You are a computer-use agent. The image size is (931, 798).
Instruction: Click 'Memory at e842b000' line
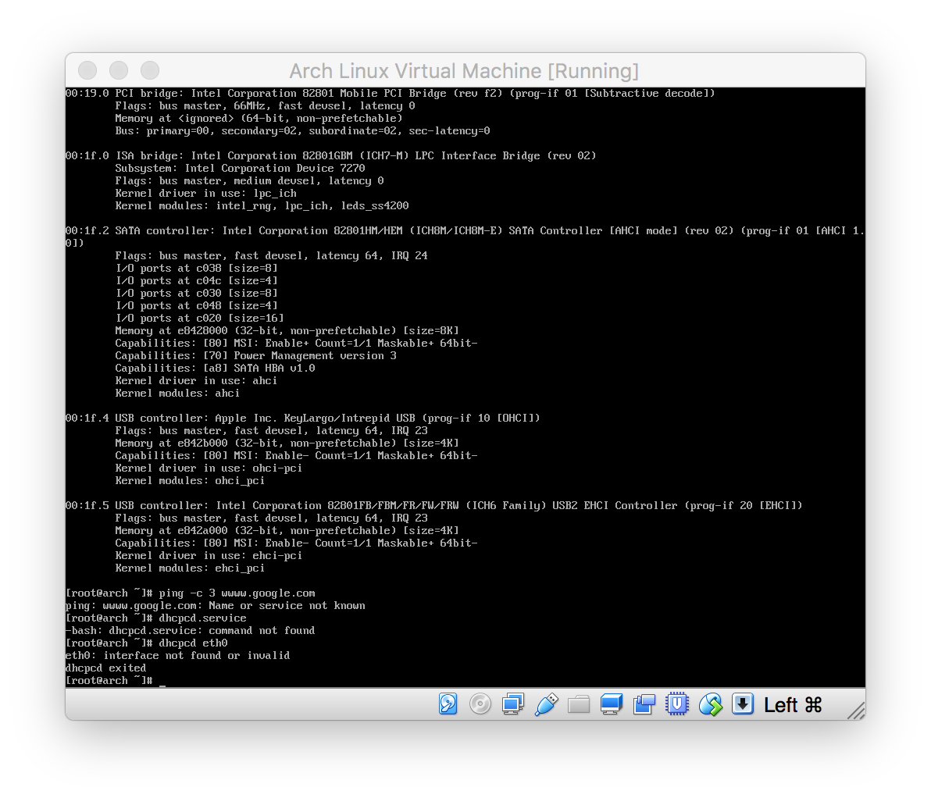[287, 444]
